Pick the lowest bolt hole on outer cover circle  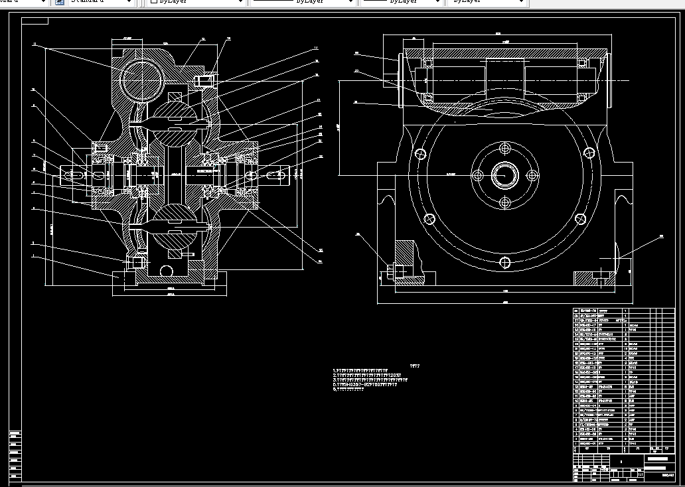pos(504,263)
